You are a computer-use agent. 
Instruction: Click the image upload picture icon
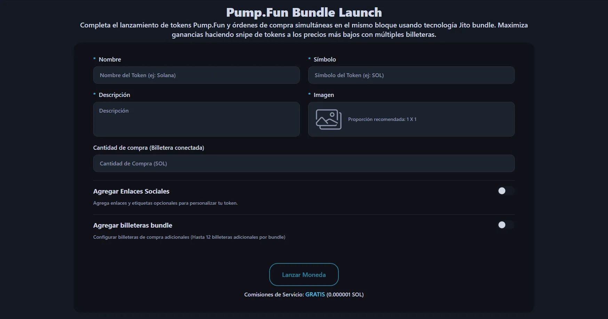pyautogui.click(x=328, y=119)
